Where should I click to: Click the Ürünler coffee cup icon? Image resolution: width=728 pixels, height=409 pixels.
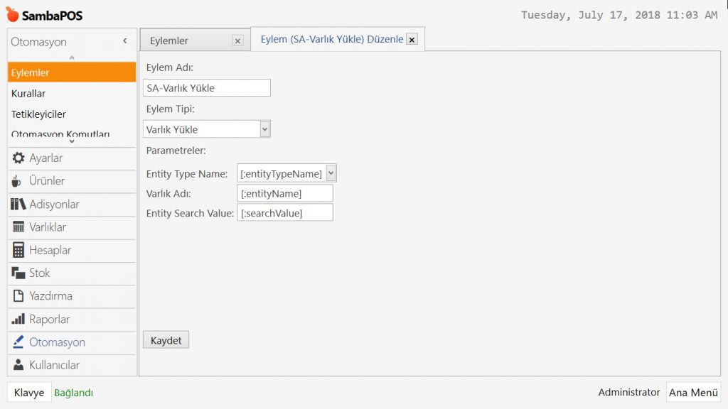click(x=18, y=181)
